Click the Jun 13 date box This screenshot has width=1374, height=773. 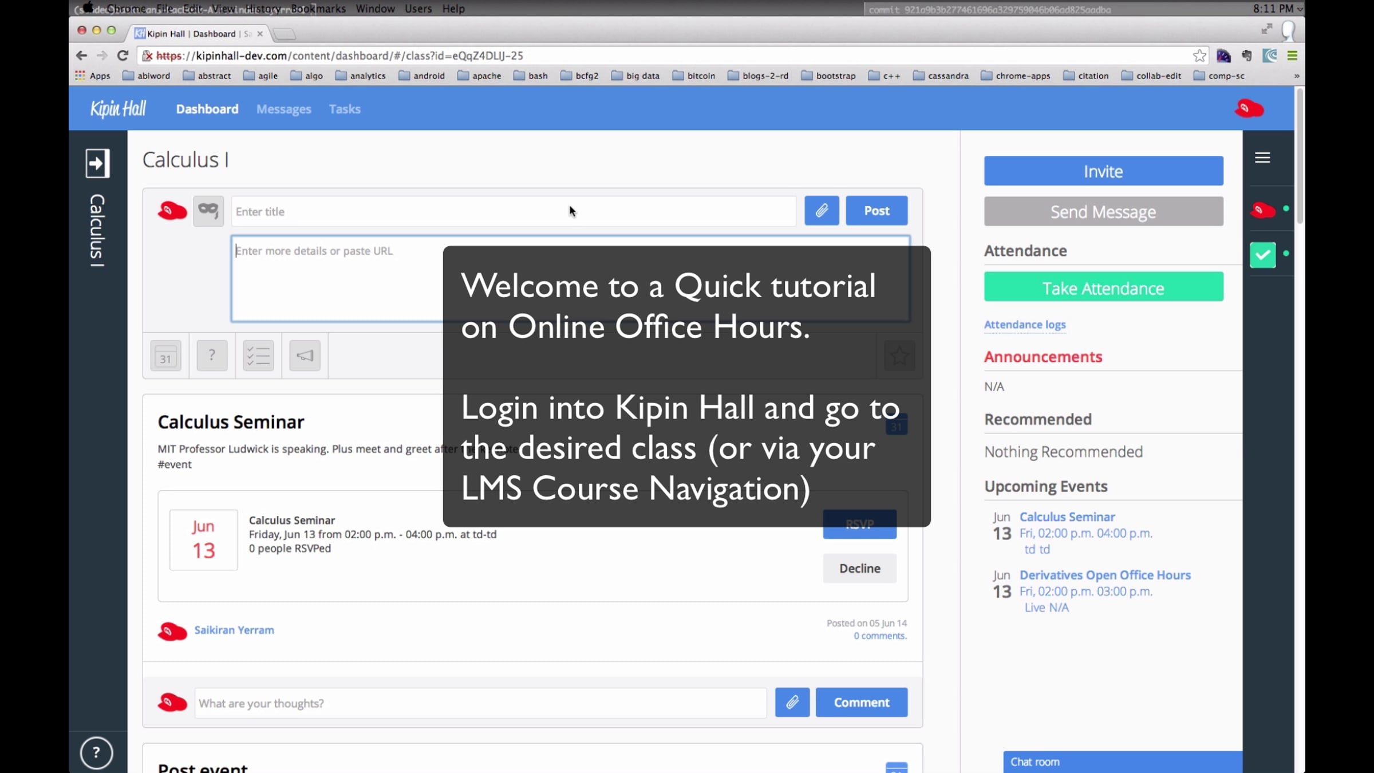click(203, 539)
